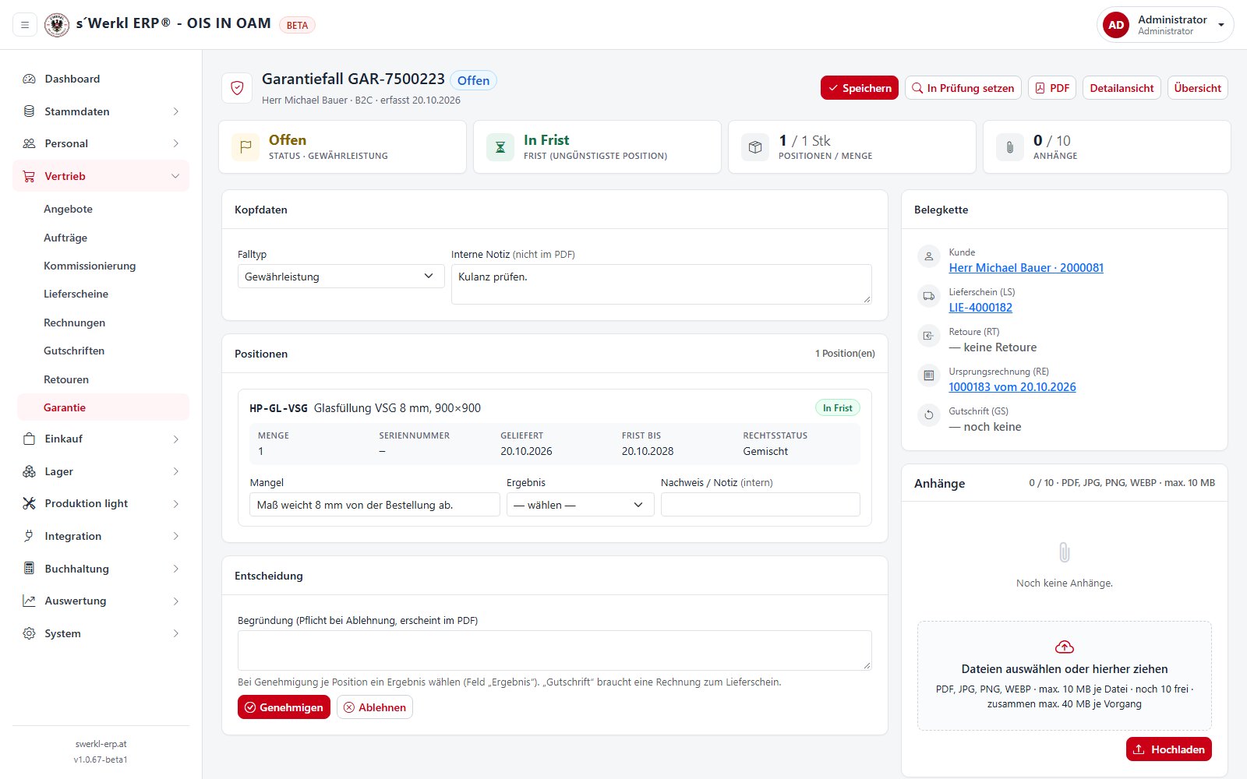This screenshot has height=779, width=1247.
Task: Click the Stammdaten database icon
Action: [29, 111]
